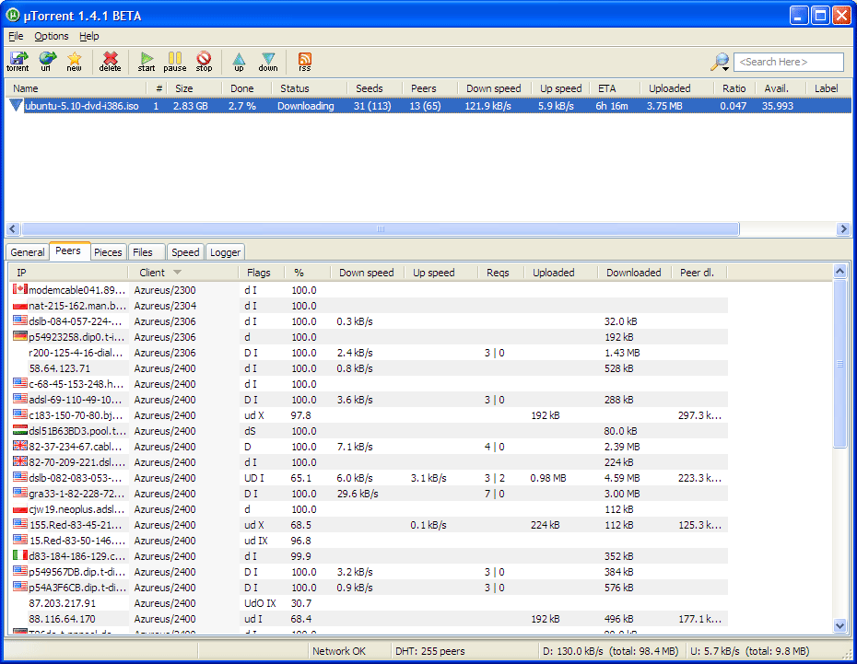
Task: Click the torrent list horizontal scrollbar thumb
Action: tap(381, 228)
